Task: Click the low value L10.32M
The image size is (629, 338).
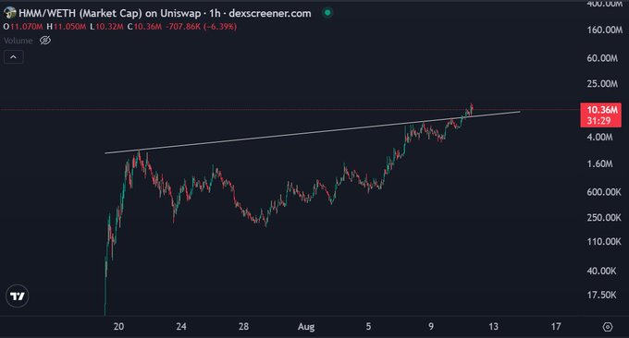Action: (x=106, y=27)
